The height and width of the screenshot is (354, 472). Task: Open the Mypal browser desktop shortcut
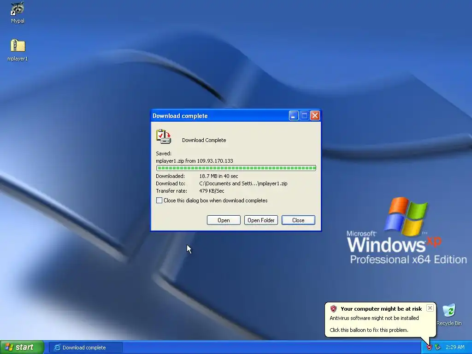18,12
